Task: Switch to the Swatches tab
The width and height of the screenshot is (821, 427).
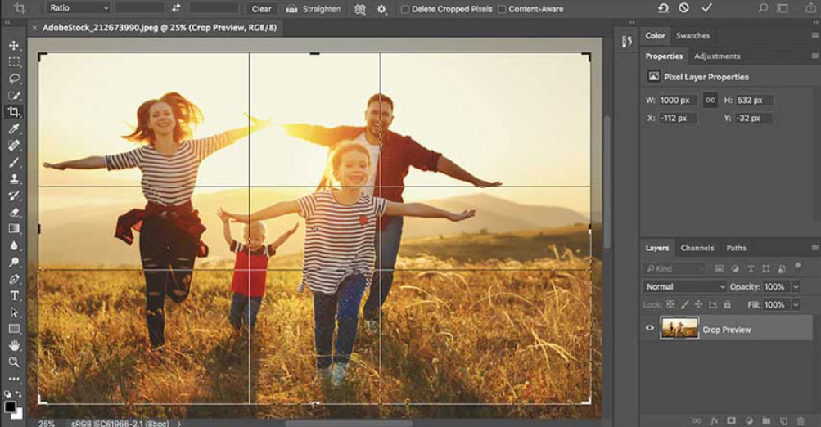Action: tap(692, 36)
